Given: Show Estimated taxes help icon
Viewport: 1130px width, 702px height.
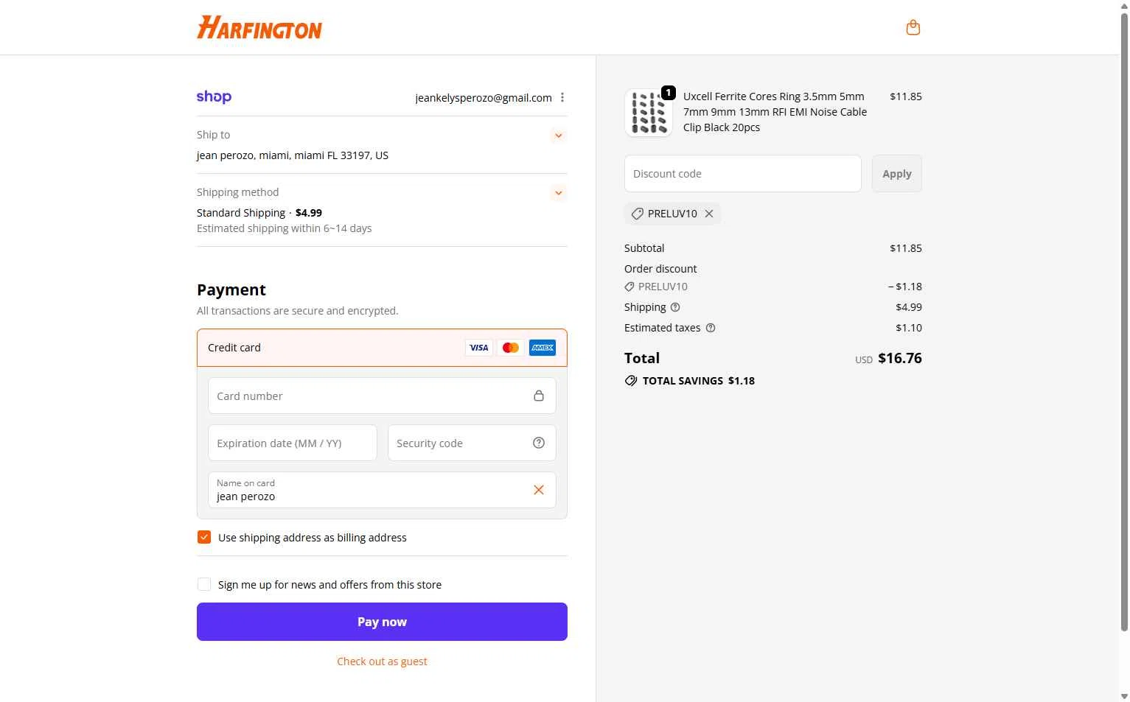Looking at the screenshot, I should pos(711,328).
